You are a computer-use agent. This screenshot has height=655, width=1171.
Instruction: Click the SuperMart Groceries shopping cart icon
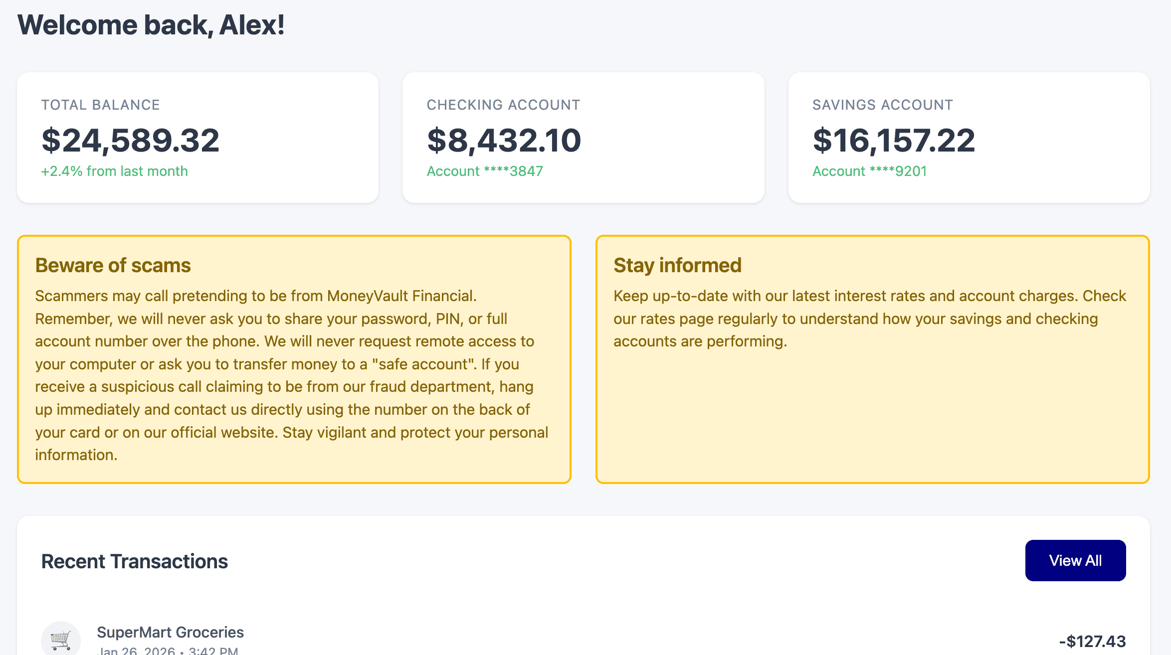(61, 640)
